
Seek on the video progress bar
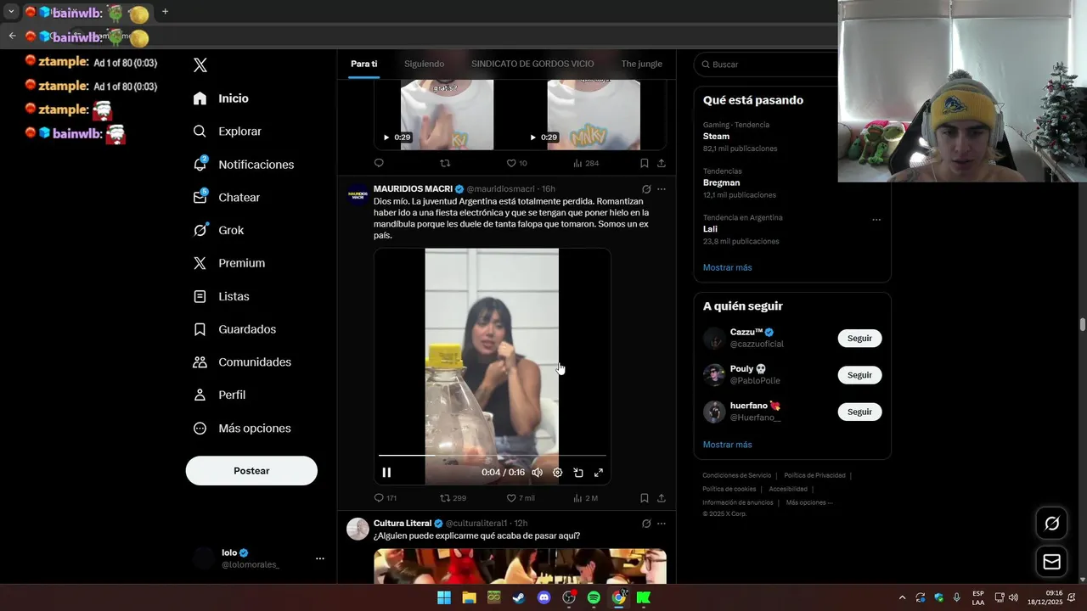click(x=493, y=456)
